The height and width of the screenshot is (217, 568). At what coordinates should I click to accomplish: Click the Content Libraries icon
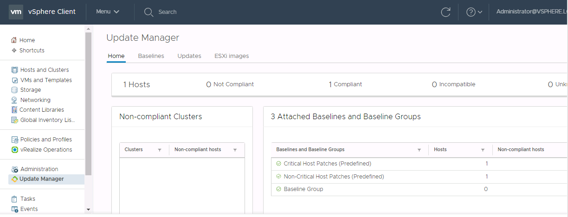tap(15, 110)
